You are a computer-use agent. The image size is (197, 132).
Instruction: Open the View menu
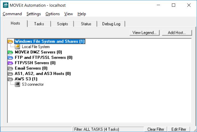coord(69,14)
